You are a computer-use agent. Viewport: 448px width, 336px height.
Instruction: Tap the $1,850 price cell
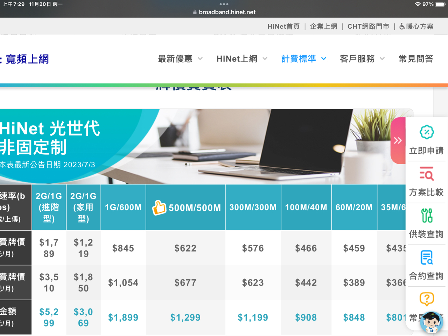(x=83, y=282)
